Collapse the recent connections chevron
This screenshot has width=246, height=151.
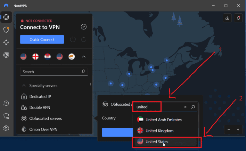(x=84, y=57)
